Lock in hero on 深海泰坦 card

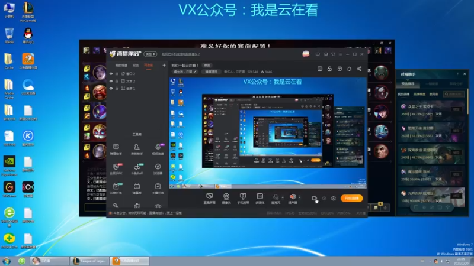click(456, 153)
